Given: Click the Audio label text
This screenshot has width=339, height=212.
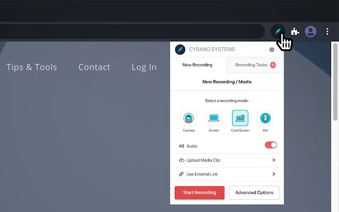Looking at the screenshot, I should click(192, 146).
